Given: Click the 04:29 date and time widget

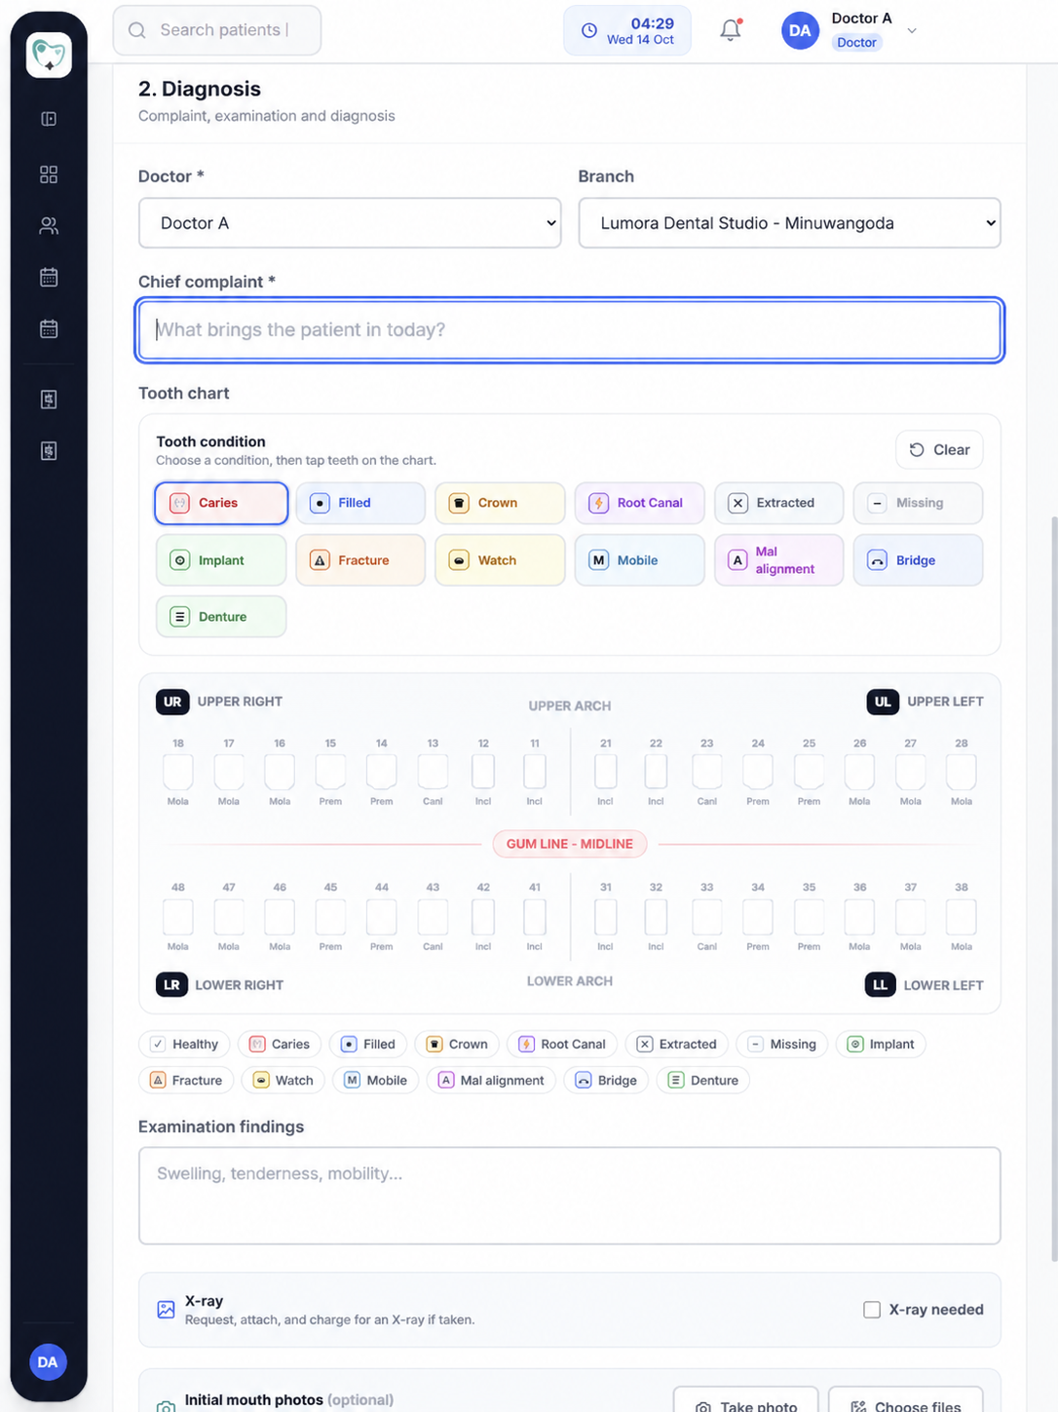Looking at the screenshot, I should pyautogui.click(x=627, y=30).
